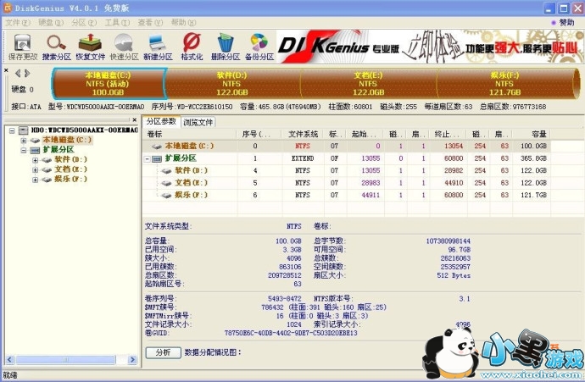The width and height of the screenshot is (585, 382).
Task: Open the 工具(T) menu
Action: coord(117,23)
